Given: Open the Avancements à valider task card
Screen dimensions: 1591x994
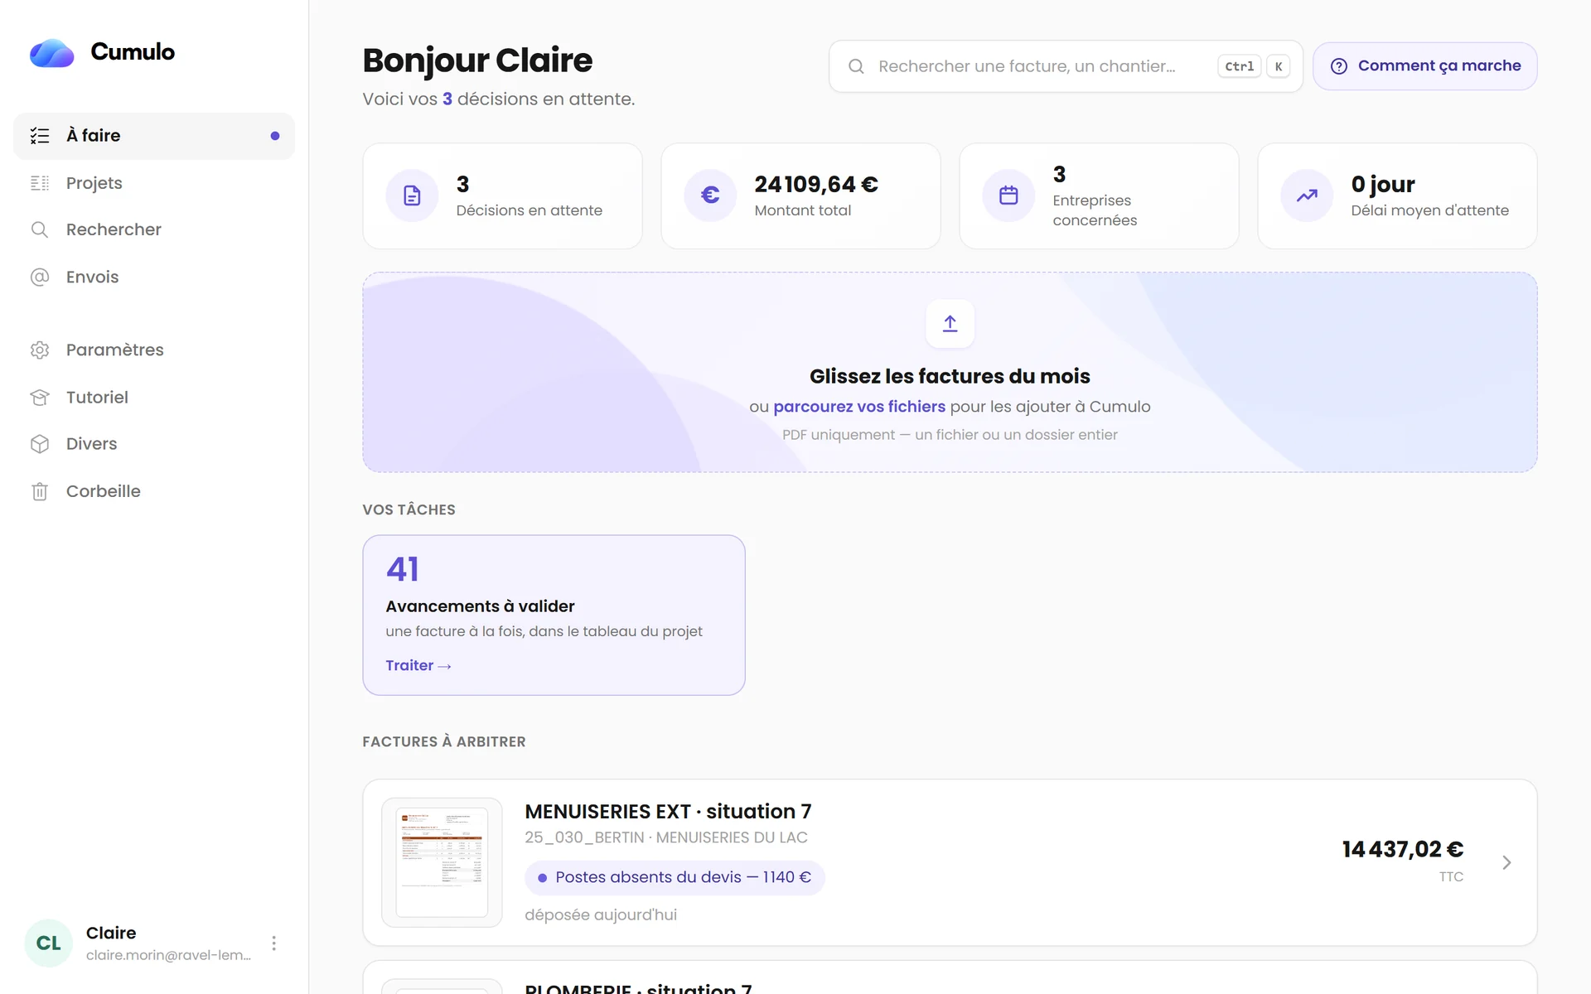Looking at the screenshot, I should pyautogui.click(x=554, y=615).
